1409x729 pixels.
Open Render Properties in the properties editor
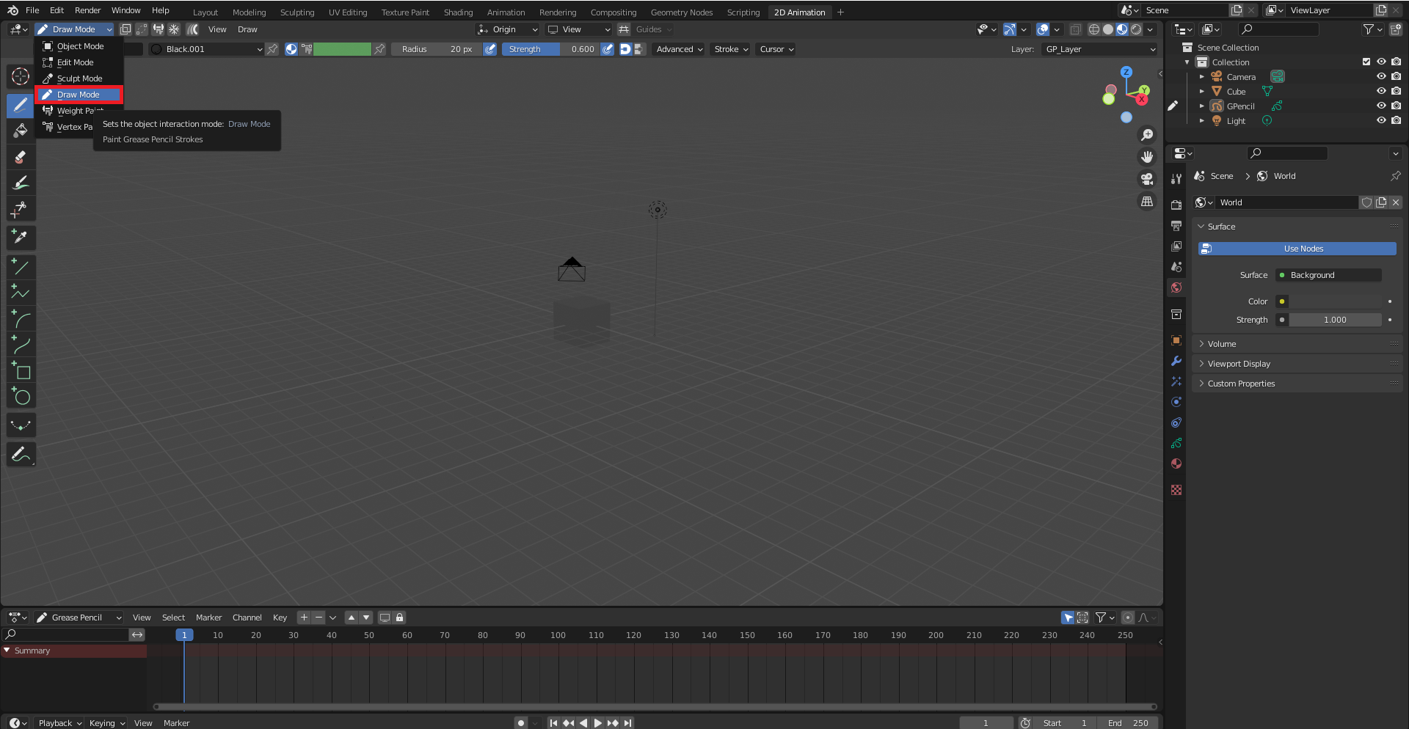[x=1176, y=206]
